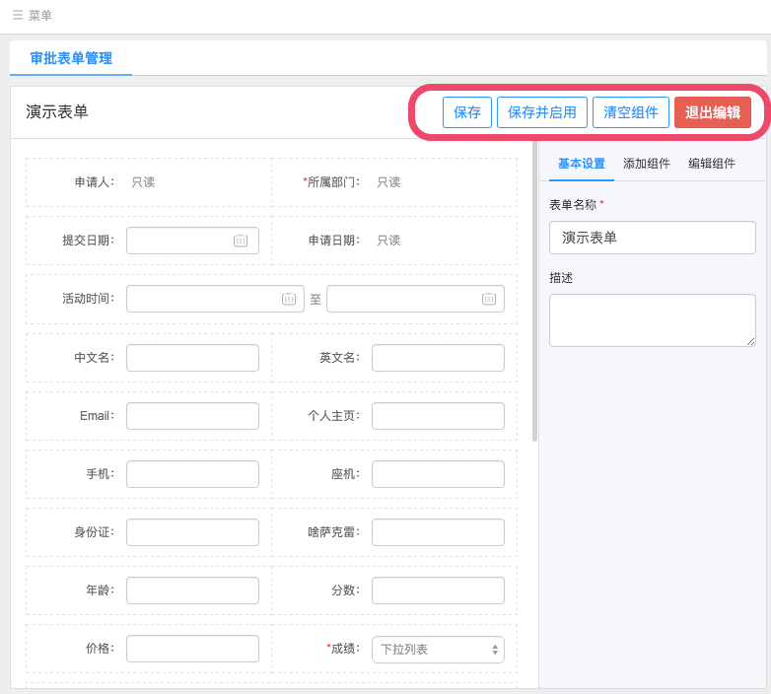Switch to 添加组件 tab
771x694 pixels.
click(647, 164)
